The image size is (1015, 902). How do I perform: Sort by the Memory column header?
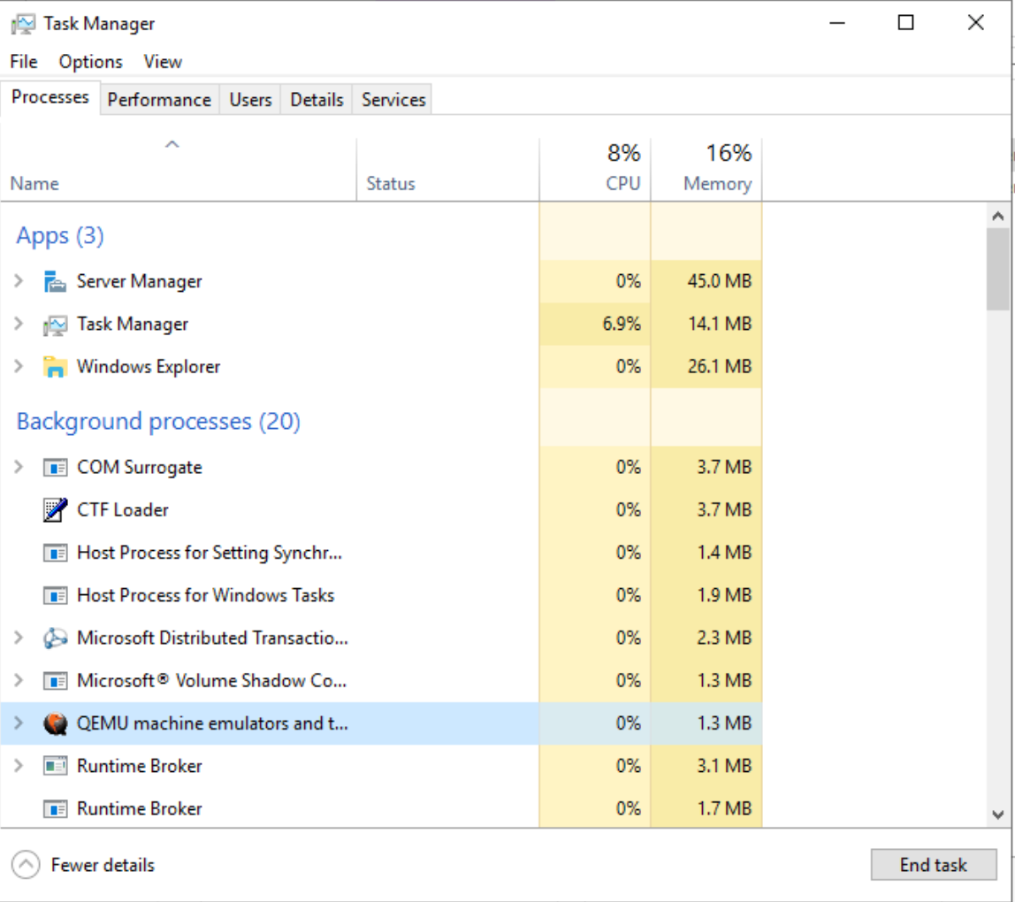coord(707,170)
